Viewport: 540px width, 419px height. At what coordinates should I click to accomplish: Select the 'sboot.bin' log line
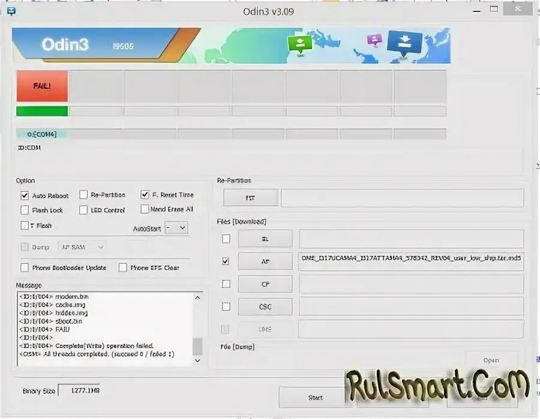click(50, 321)
